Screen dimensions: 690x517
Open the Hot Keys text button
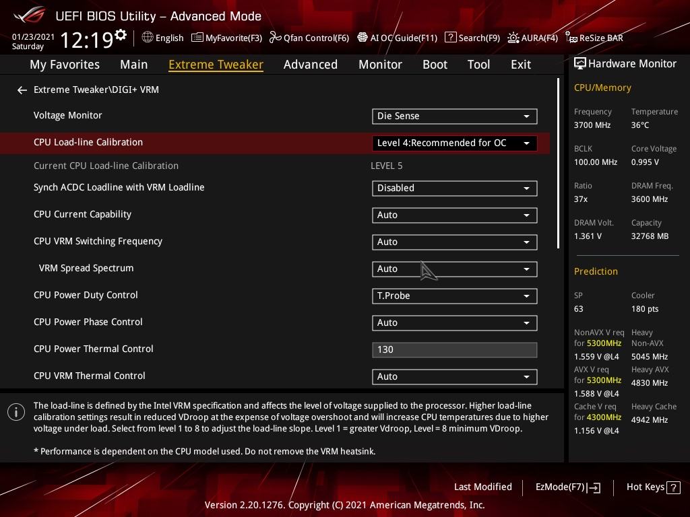pyautogui.click(x=646, y=487)
